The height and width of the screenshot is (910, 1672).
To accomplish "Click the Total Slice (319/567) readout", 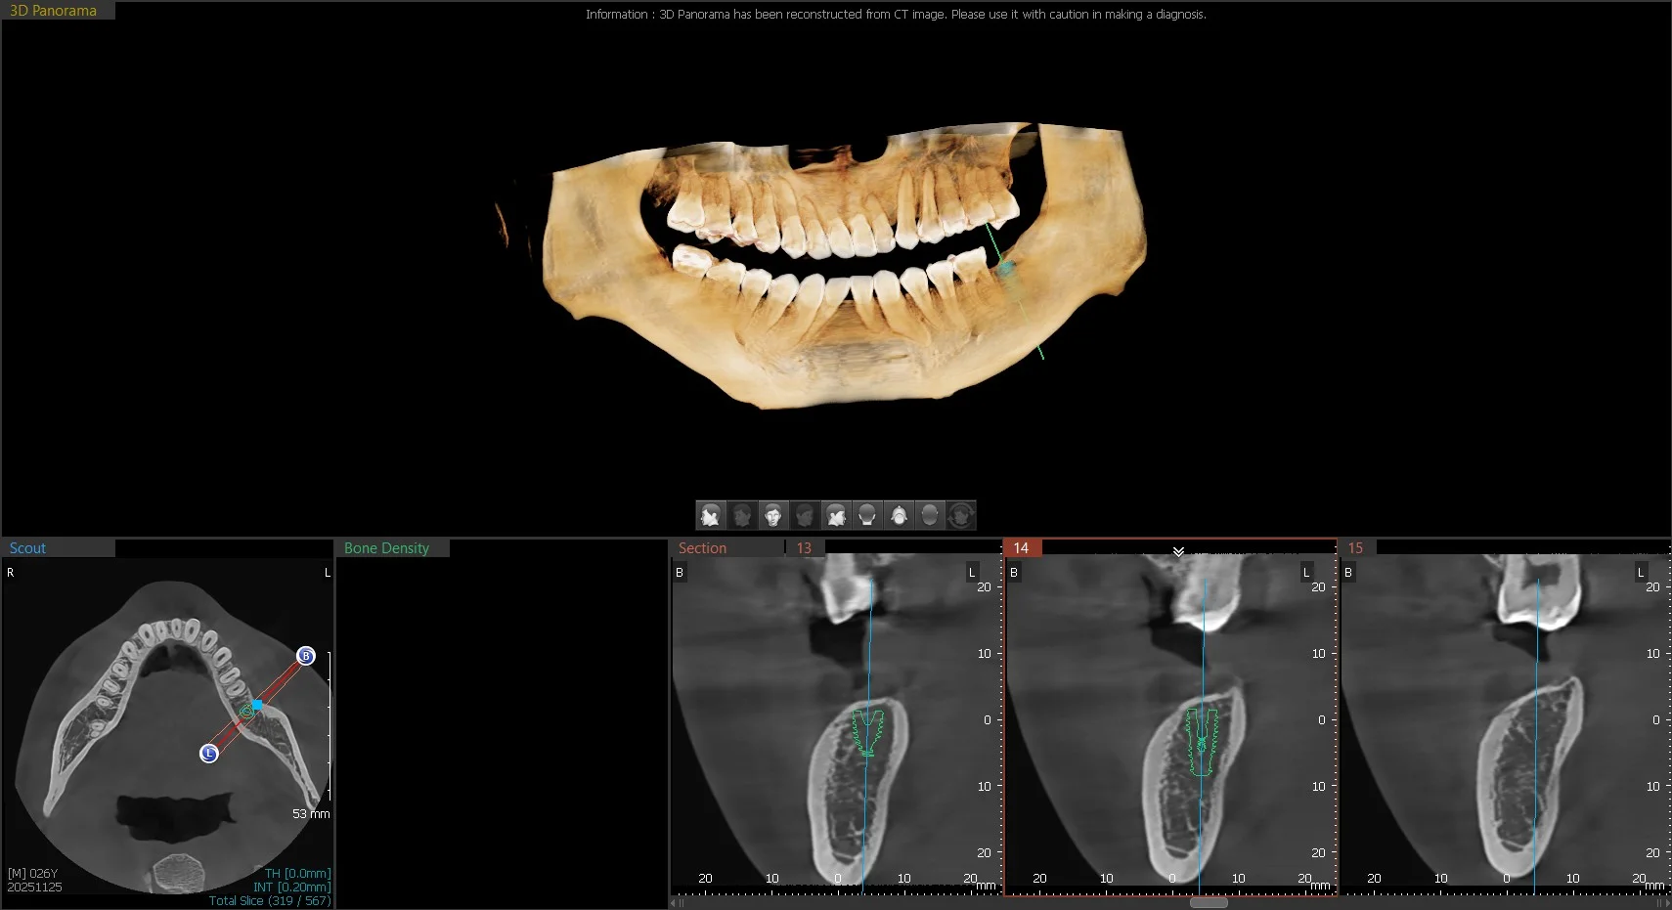I will tap(270, 899).
